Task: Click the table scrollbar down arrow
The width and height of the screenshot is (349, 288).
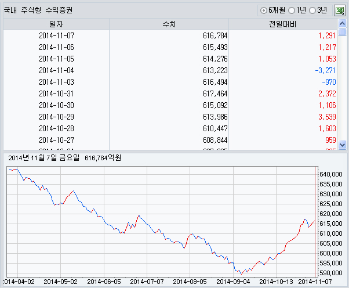Action: [342, 145]
